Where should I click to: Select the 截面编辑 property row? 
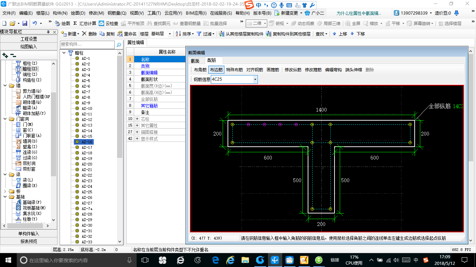coord(156,73)
